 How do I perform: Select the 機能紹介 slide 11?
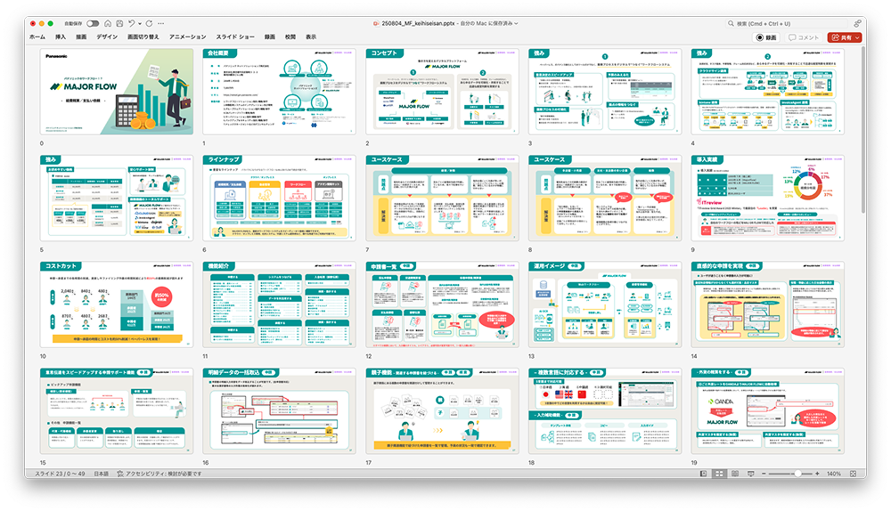pos(279,304)
